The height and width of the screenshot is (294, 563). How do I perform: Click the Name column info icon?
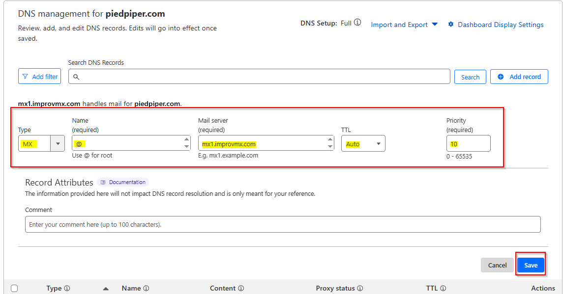pyautogui.click(x=146, y=289)
